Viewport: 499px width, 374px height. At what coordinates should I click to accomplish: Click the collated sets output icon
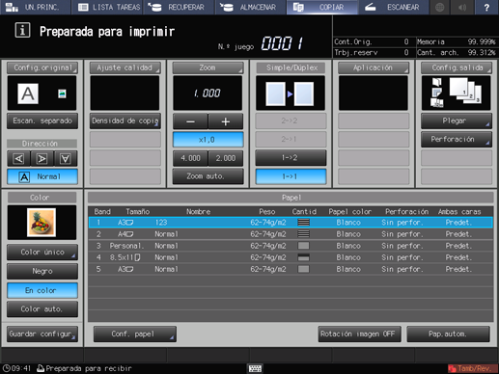tap(465, 91)
